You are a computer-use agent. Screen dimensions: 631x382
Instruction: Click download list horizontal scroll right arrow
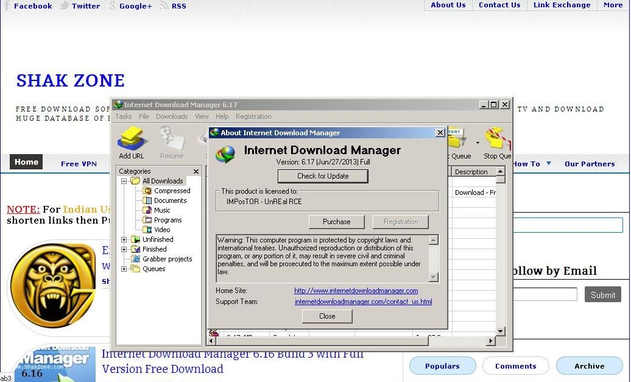pos(490,341)
